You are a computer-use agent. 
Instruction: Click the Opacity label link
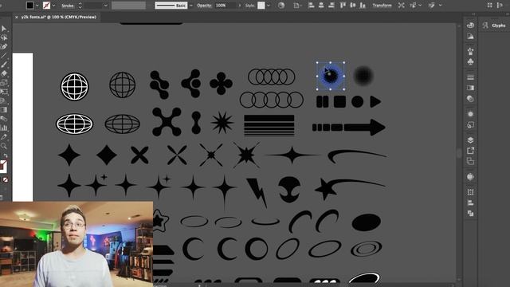point(204,6)
